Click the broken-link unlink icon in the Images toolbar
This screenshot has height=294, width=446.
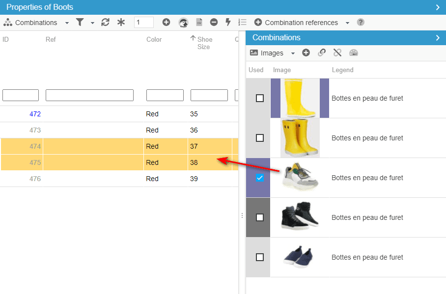337,53
